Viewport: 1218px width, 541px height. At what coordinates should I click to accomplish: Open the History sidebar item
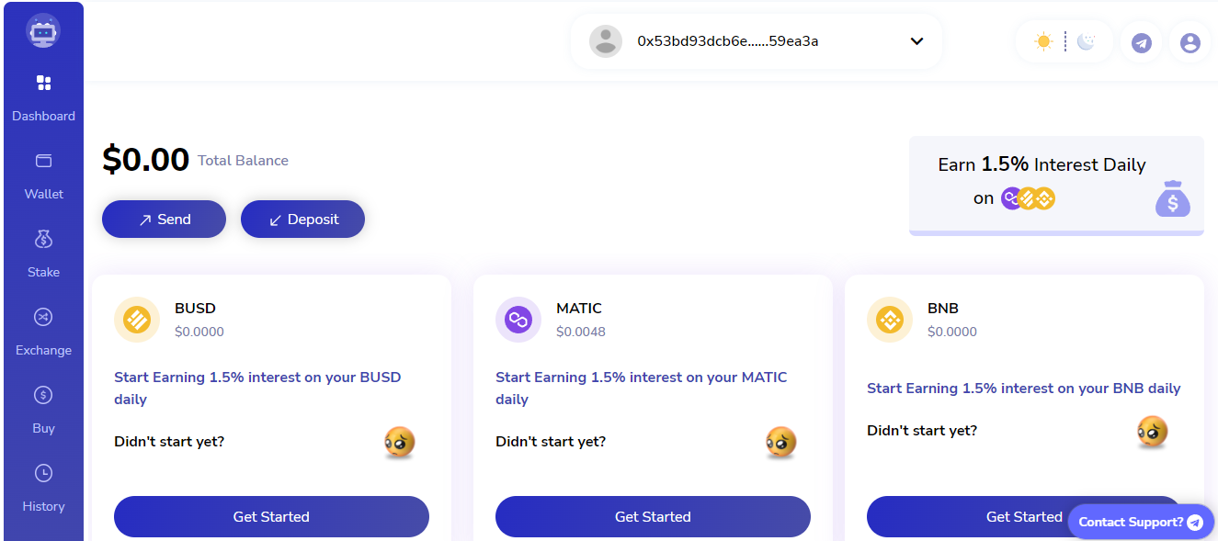coord(44,488)
